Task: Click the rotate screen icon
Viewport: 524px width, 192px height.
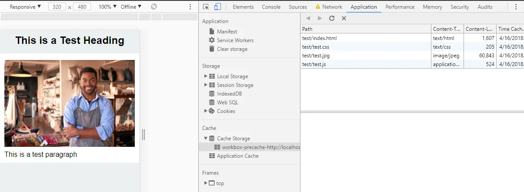Action: 154,7
